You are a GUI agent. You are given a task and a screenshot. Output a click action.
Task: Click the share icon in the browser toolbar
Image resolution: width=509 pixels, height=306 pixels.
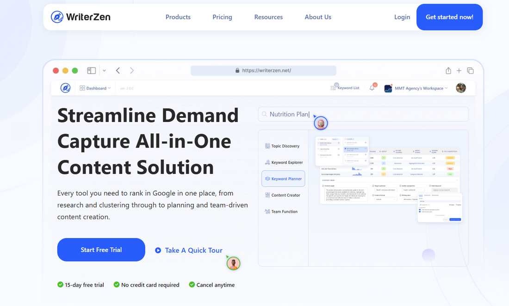(x=448, y=70)
